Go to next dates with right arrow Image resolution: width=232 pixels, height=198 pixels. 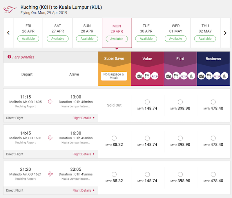coord(225,33)
